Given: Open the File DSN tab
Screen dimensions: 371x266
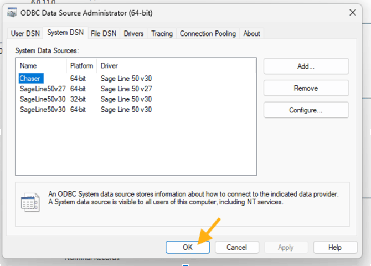Looking at the screenshot, I should [x=104, y=34].
